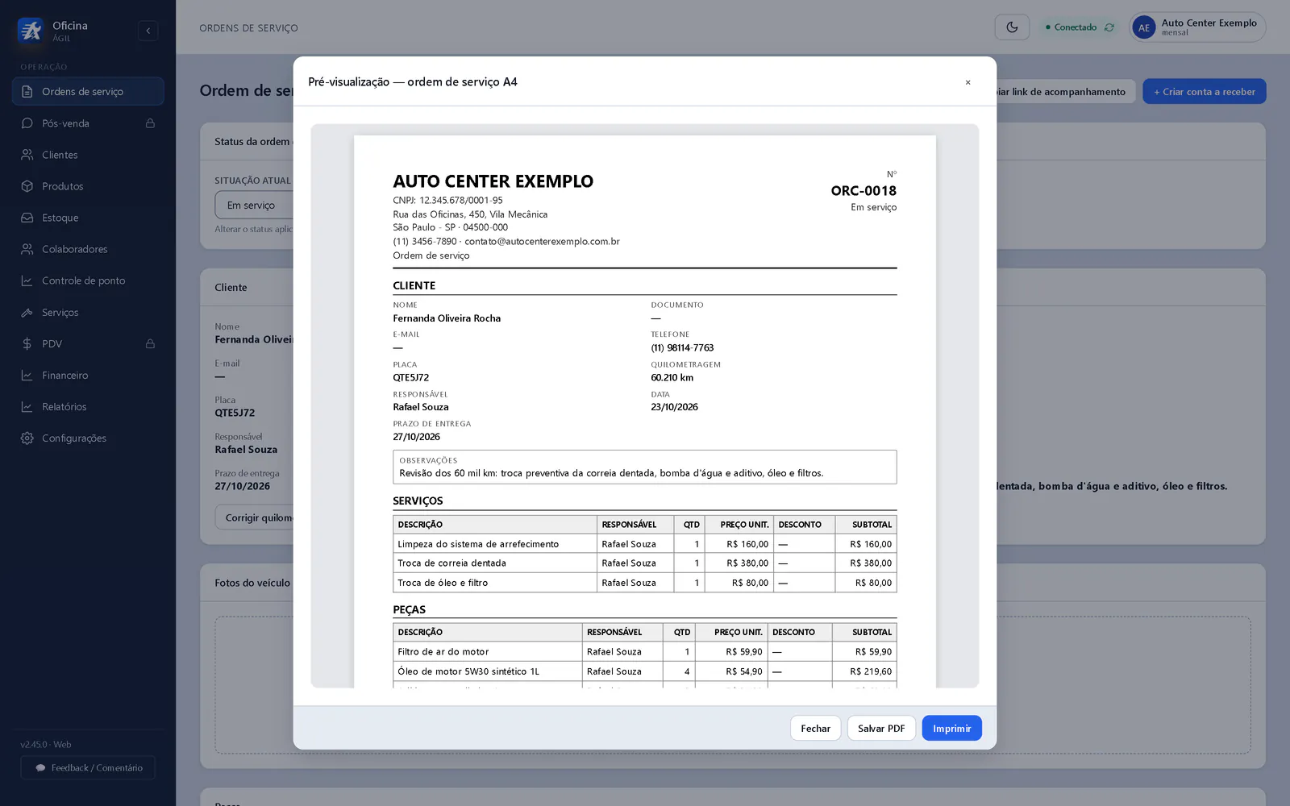Click the Oficina Ágil logo icon
1290x806 pixels.
pyautogui.click(x=31, y=31)
